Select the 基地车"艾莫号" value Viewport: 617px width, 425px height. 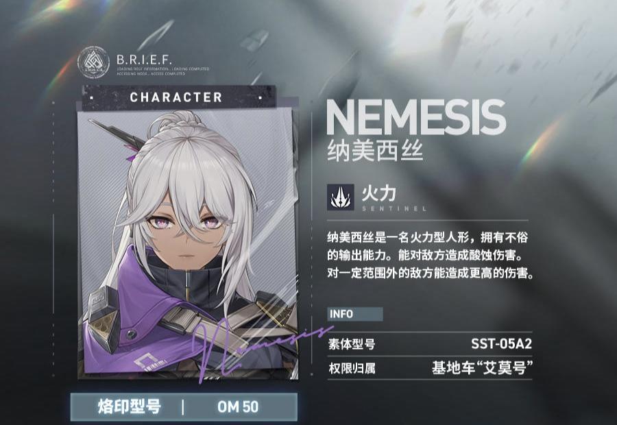coord(482,368)
